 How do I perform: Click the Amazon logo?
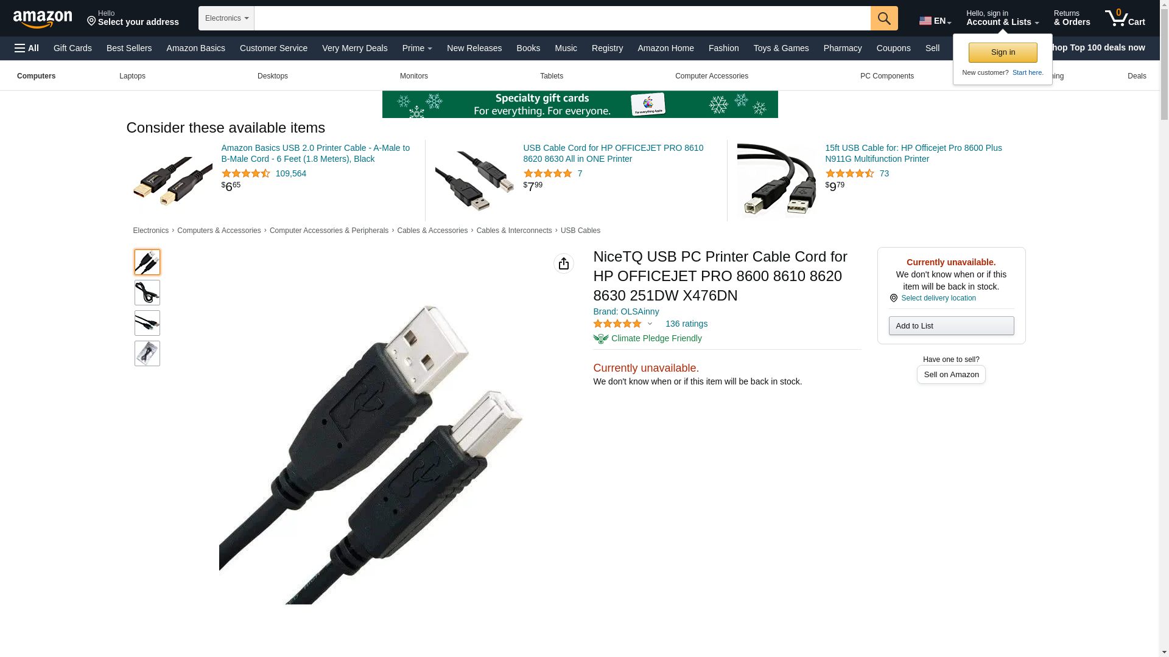pos(43,19)
